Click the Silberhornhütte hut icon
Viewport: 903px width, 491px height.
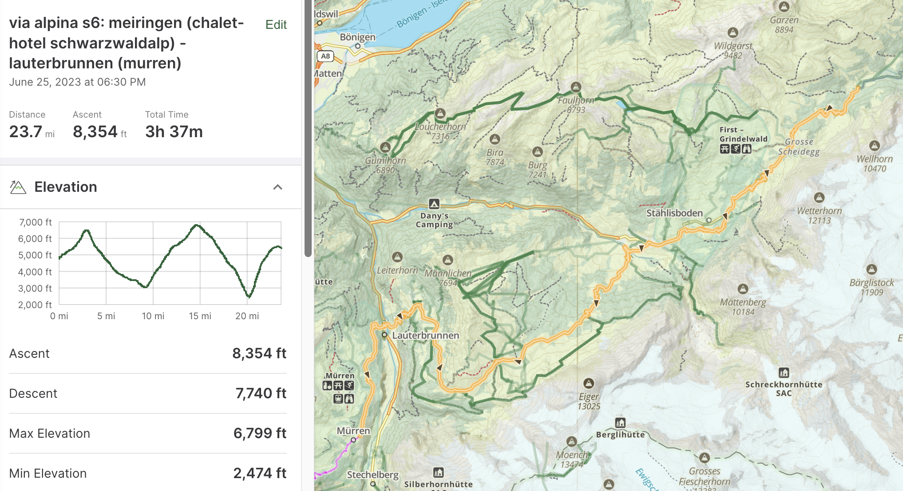[438, 472]
